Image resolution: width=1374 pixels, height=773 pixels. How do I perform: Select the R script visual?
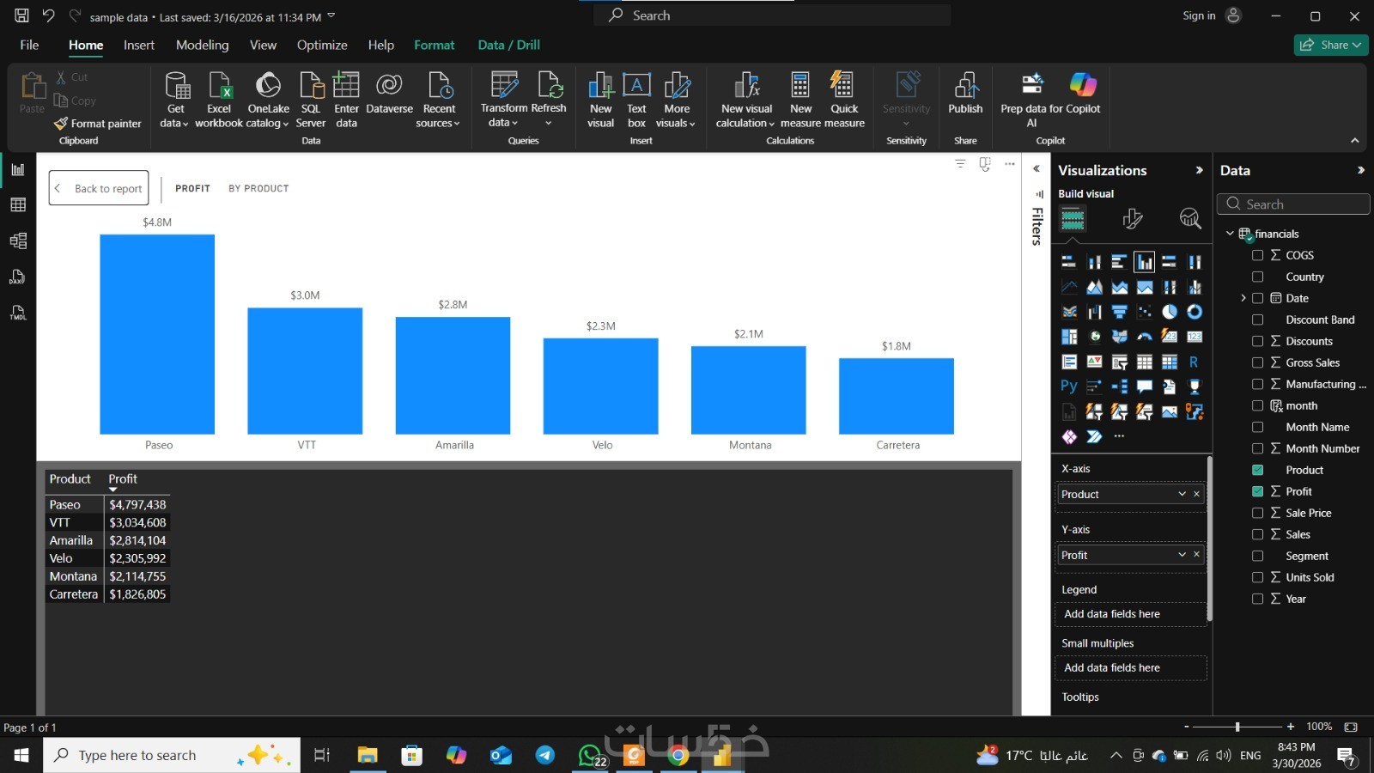pyautogui.click(x=1195, y=362)
